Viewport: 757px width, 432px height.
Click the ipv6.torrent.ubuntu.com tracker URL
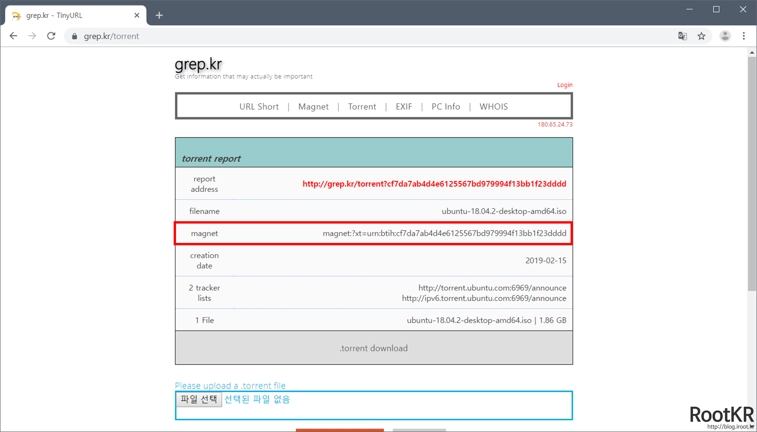click(x=484, y=298)
